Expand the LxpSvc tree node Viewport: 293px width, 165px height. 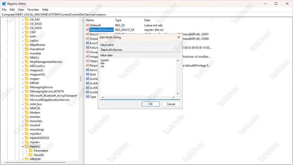point(23,41)
